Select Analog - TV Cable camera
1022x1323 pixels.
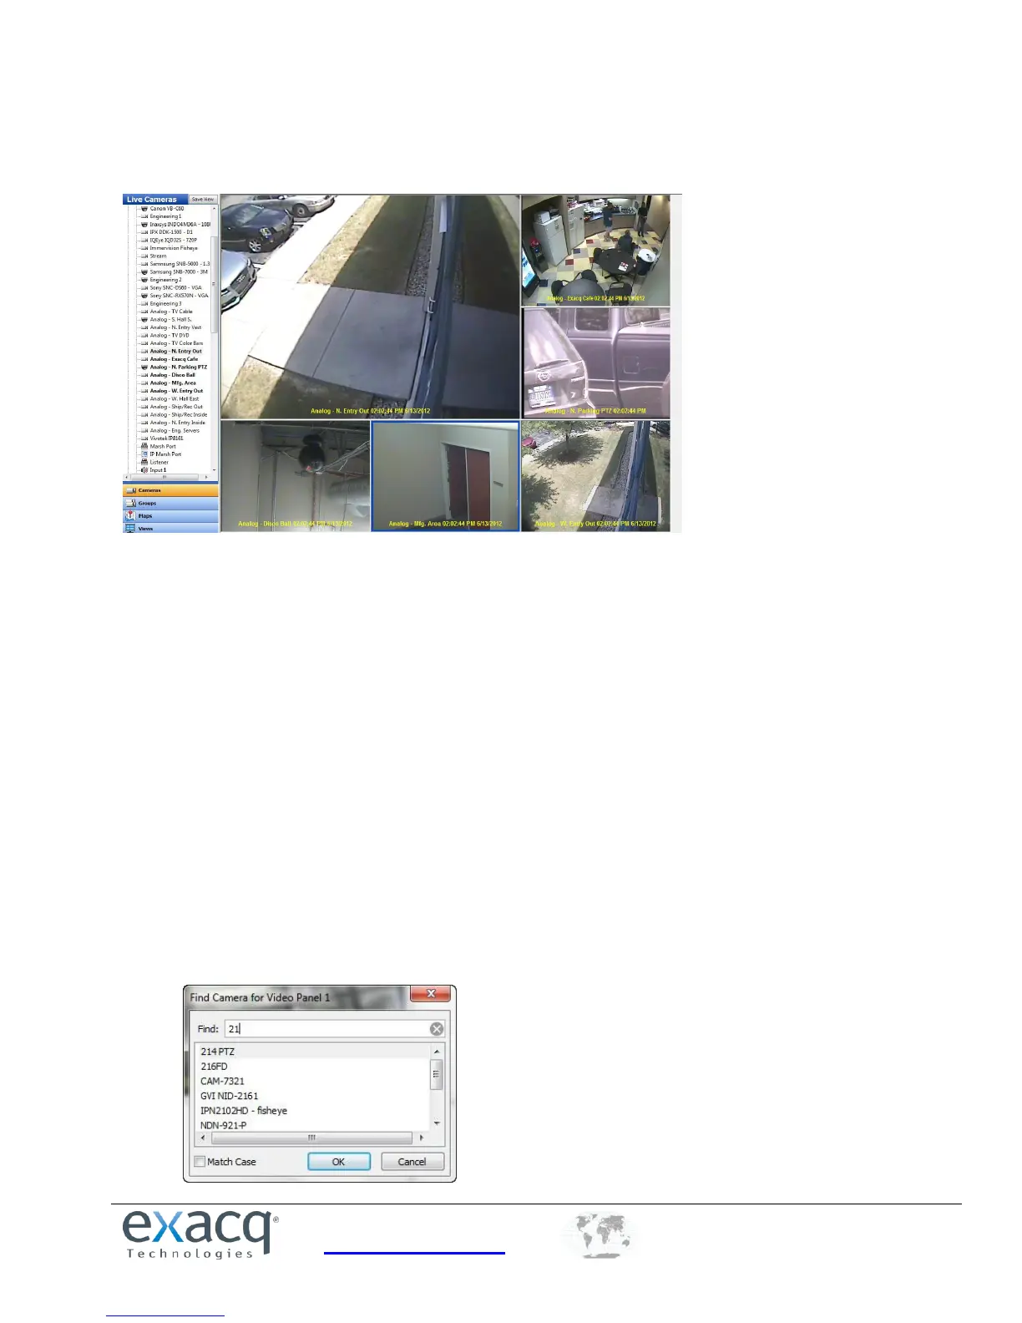pyautogui.click(x=171, y=312)
